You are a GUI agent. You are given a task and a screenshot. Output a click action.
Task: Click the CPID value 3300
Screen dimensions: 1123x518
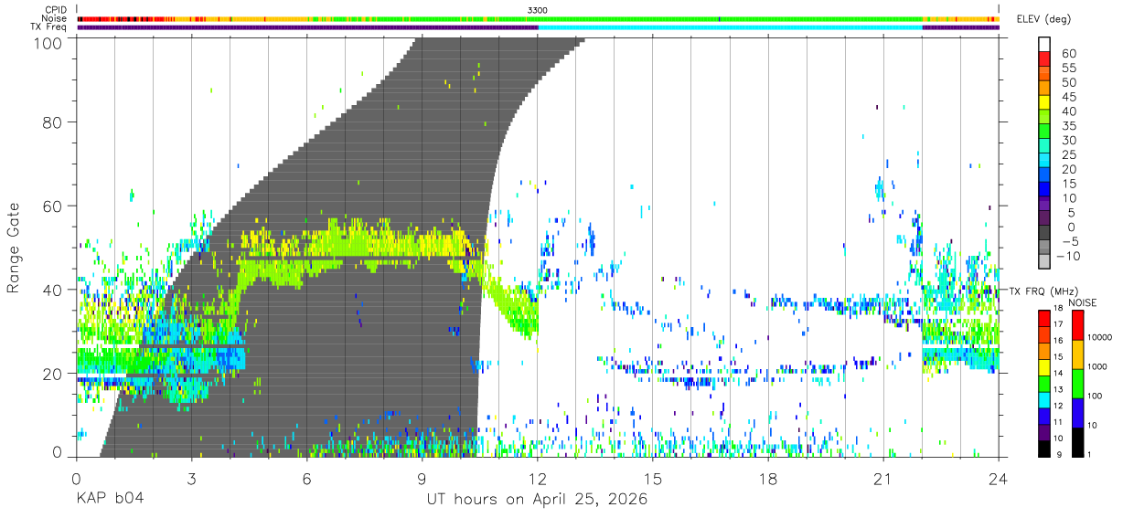point(538,10)
